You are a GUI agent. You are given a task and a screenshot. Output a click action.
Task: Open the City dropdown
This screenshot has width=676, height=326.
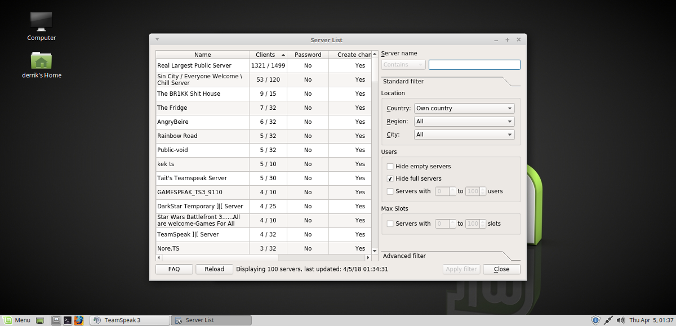point(464,135)
